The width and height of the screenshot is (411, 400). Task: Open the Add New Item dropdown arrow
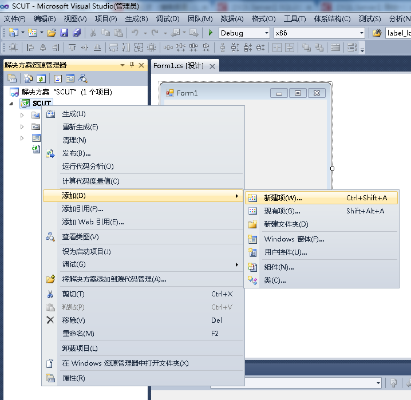[41, 33]
